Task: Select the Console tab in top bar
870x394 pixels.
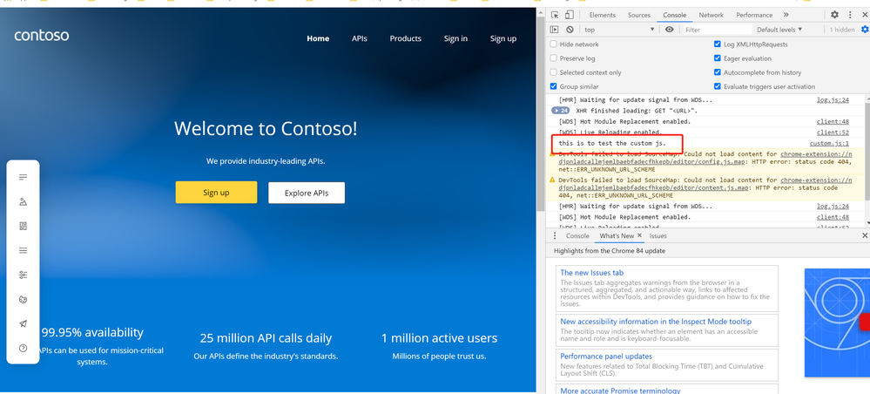Action: 674,15
